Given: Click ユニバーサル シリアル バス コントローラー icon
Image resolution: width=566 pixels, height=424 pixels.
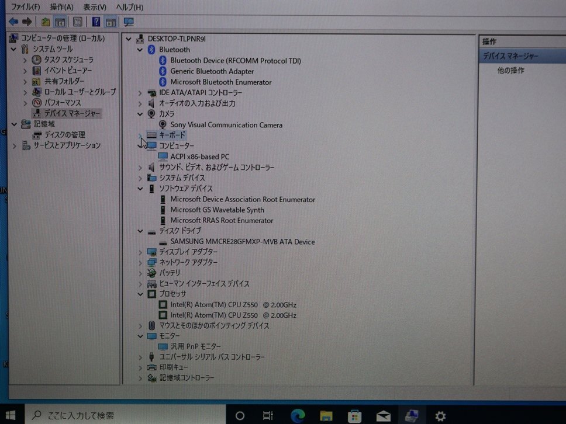Looking at the screenshot, I should [x=151, y=357].
